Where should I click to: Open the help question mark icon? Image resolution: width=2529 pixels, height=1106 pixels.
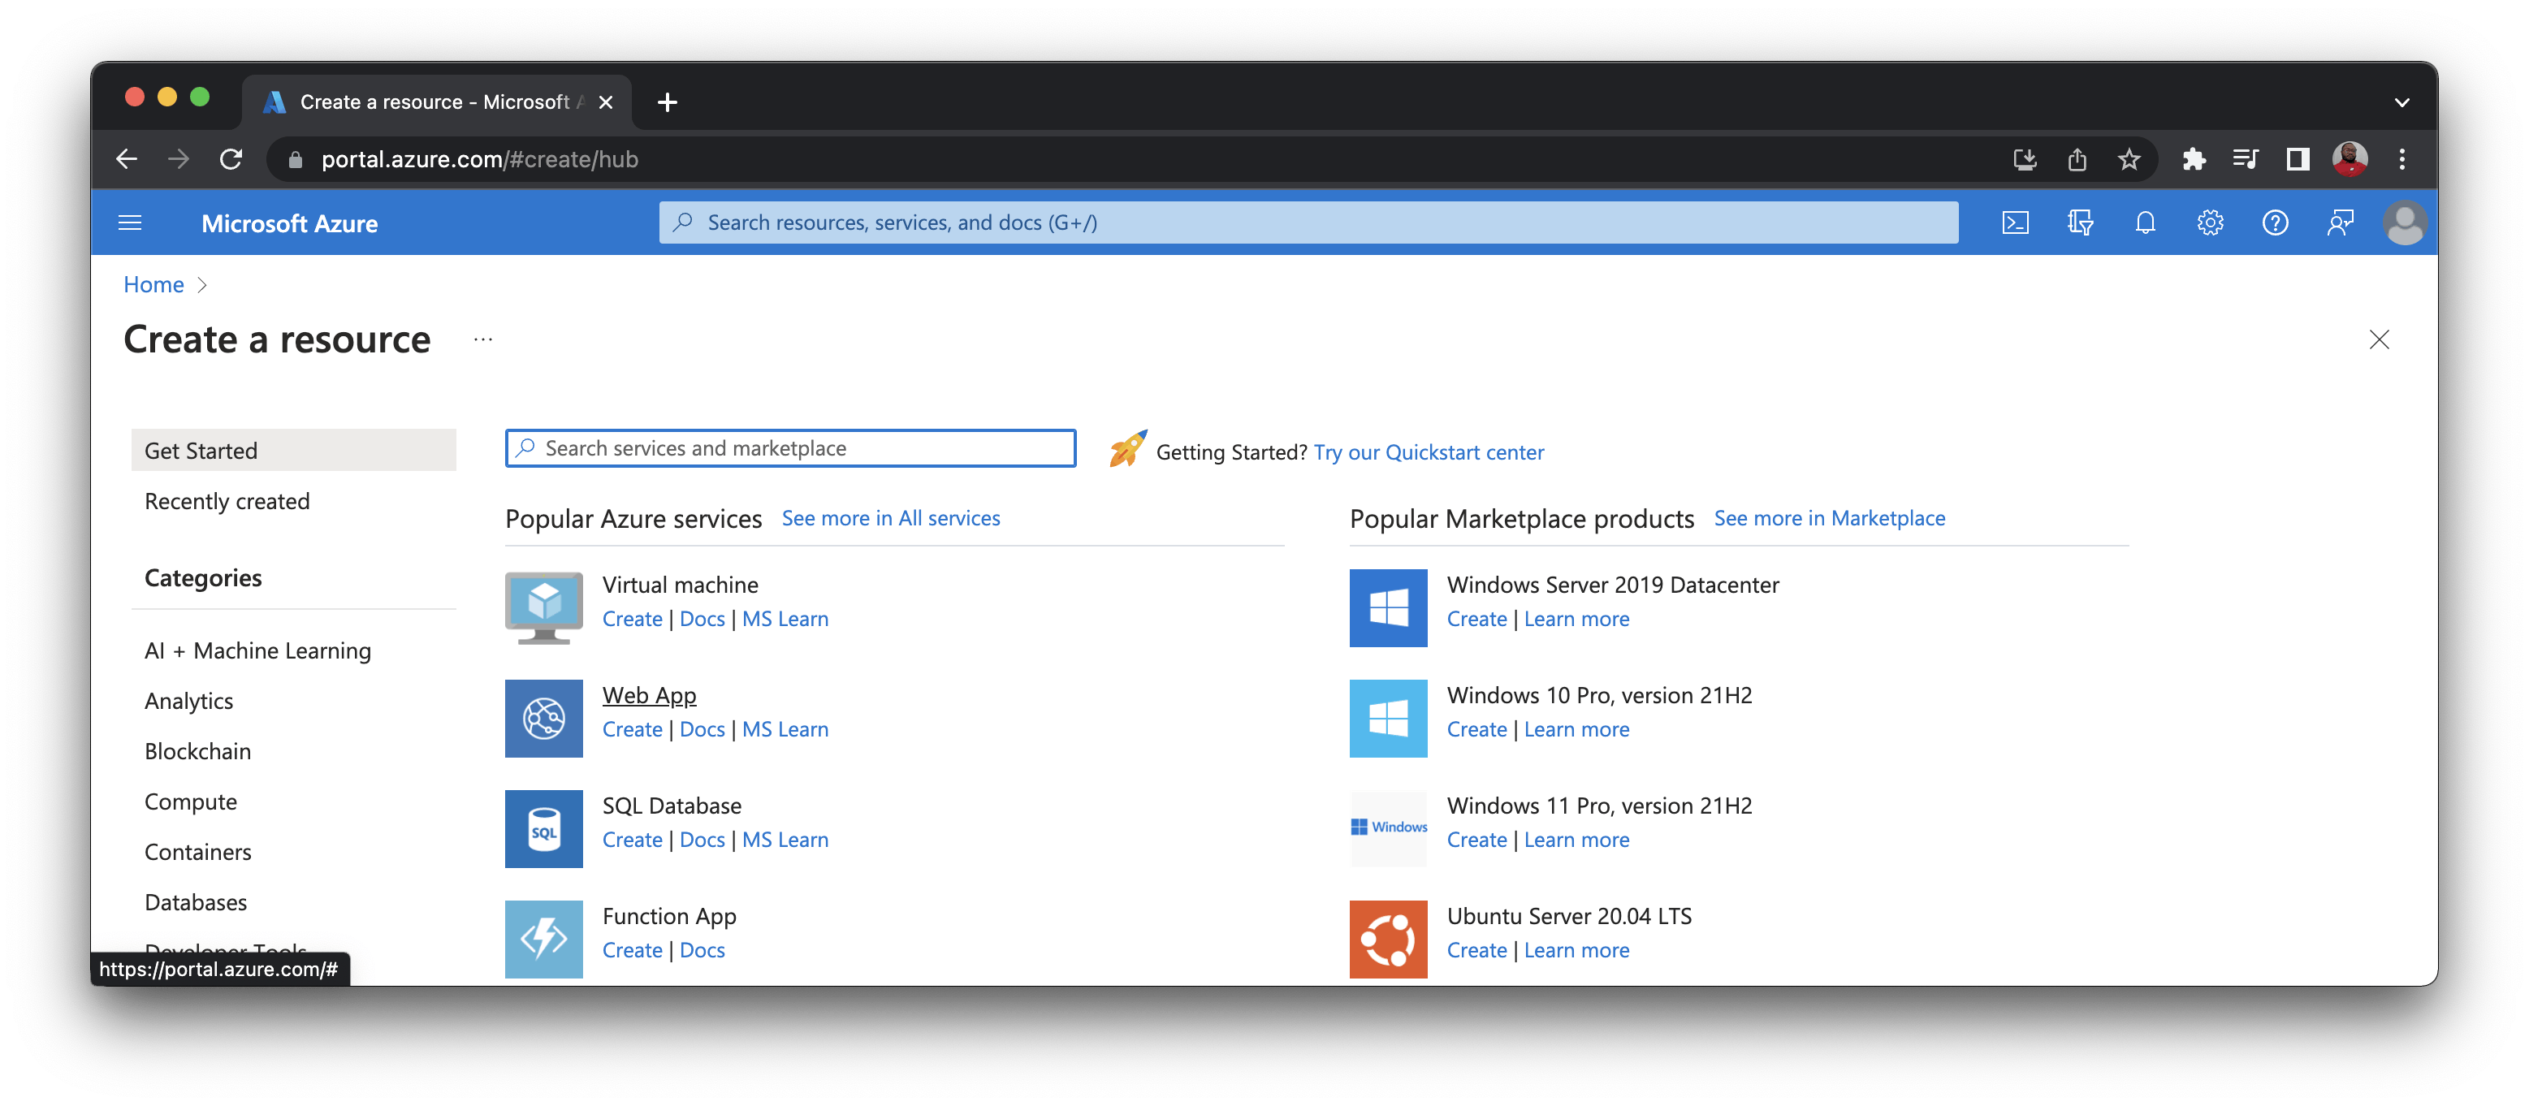click(x=2275, y=222)
